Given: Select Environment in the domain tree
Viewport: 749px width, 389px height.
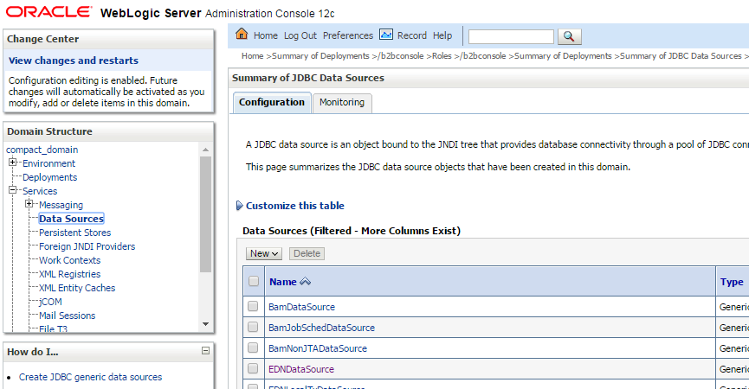Looking at the screenshot, I should click(48, 163).
